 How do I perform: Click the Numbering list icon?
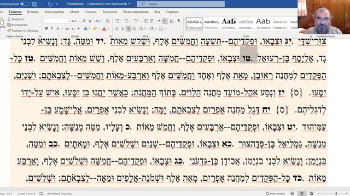(x=126, y=21)
